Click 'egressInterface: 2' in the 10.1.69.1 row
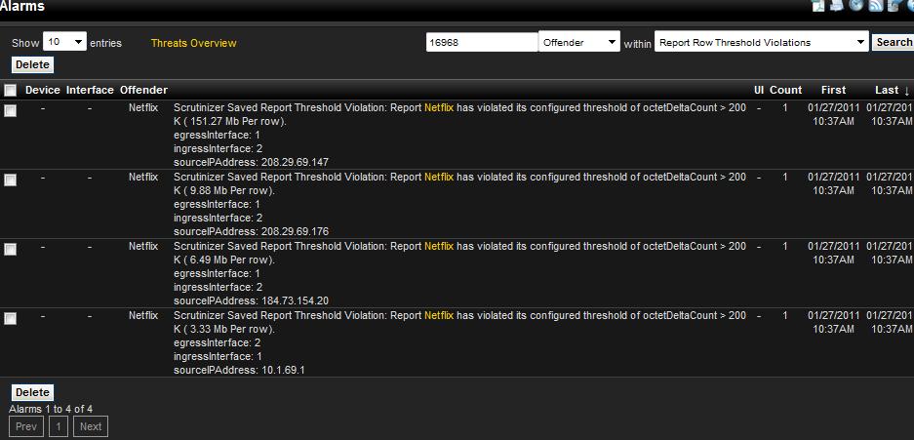This screenshot has height=440, width=914. tap(217, 342)
